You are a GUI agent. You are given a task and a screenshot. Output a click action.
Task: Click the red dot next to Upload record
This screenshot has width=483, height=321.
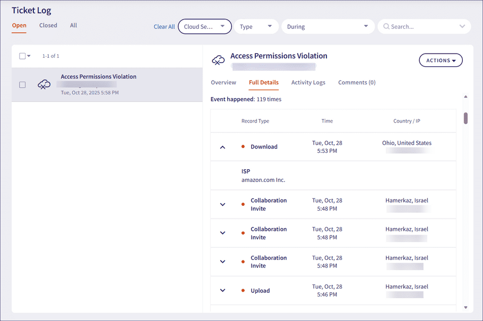243,291
